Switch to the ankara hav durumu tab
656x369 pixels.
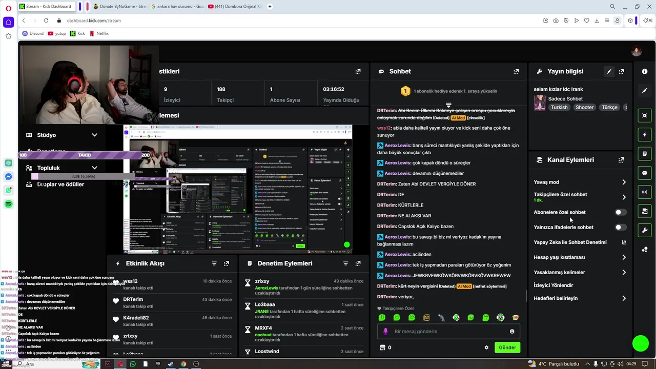pos(178,7)
